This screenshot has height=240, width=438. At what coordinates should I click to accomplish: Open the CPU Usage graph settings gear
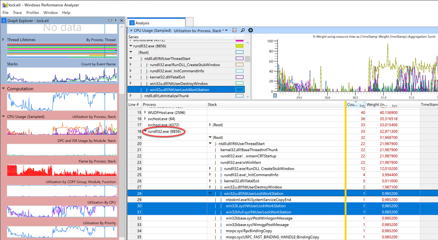251,31
